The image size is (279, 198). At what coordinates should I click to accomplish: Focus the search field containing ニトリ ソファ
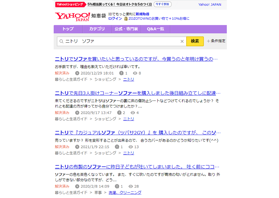click(122, 42)
